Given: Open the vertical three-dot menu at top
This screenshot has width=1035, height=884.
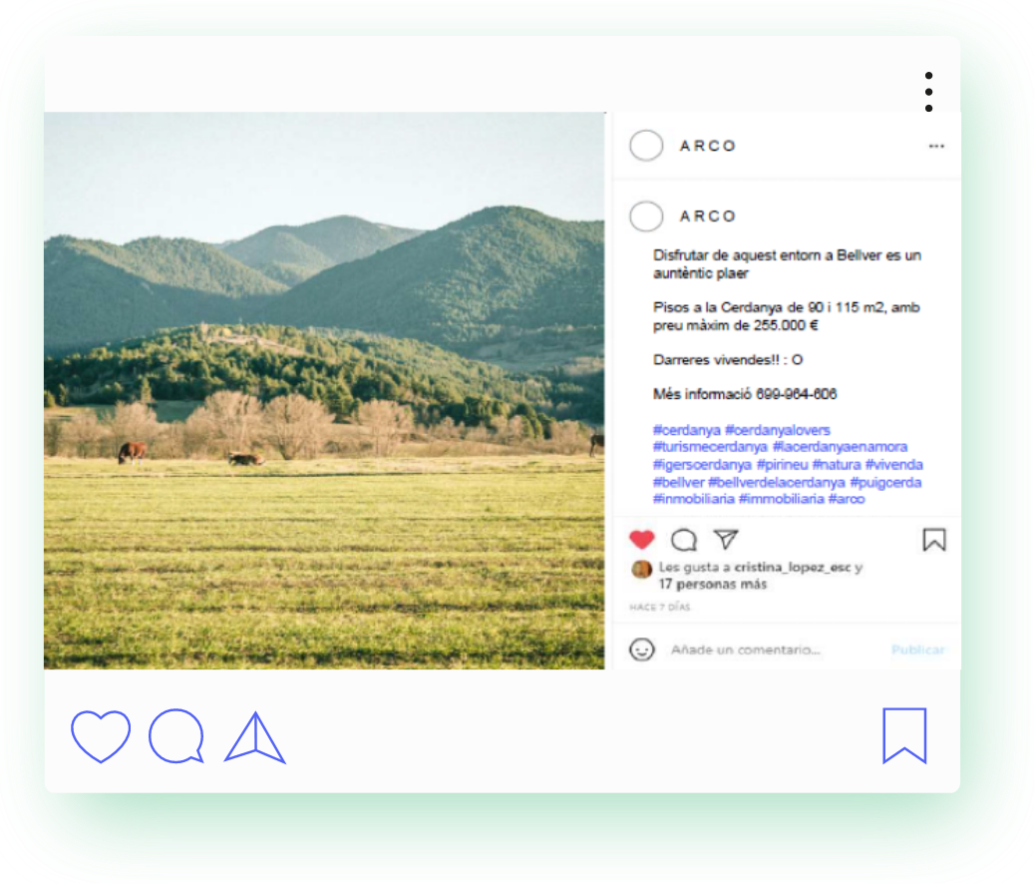Looking at the screenshot, I should [928, 92].
